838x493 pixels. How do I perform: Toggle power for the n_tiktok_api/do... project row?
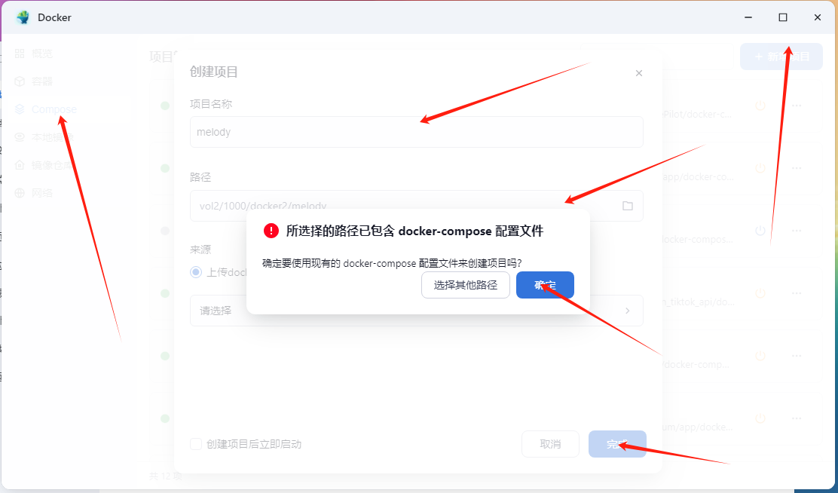point(760,293)
